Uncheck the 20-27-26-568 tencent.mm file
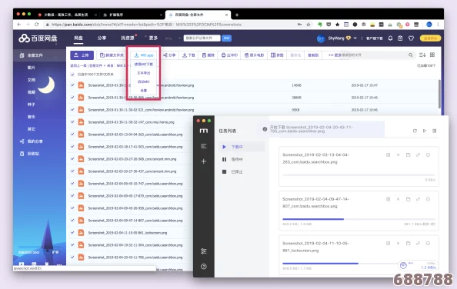 click(72, 159)
